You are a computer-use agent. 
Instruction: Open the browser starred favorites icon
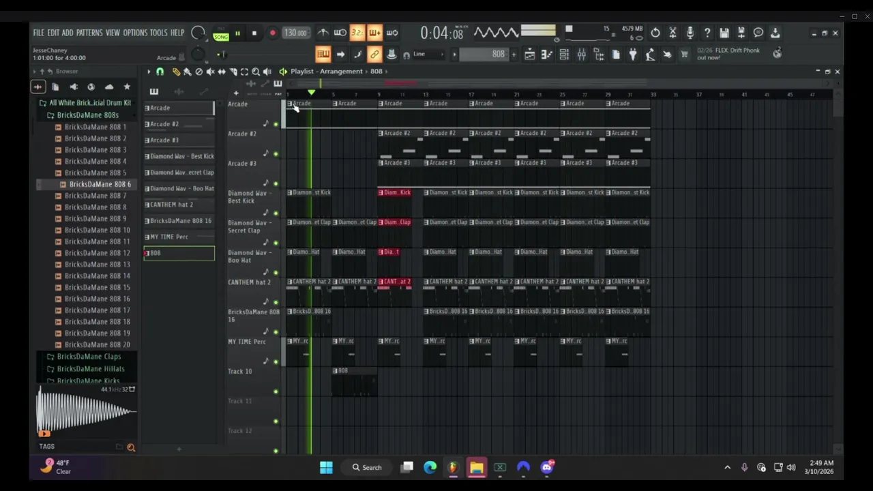[127, 87]
